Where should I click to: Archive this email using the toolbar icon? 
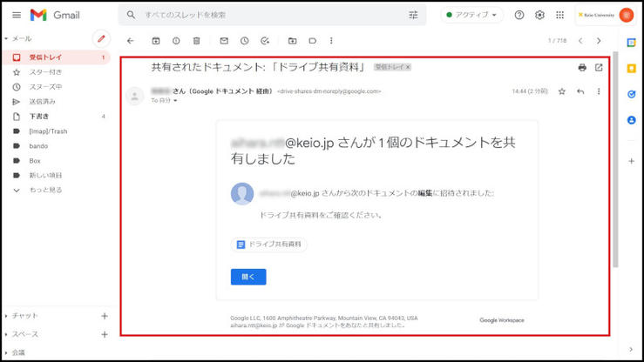(x=156, y=41)
